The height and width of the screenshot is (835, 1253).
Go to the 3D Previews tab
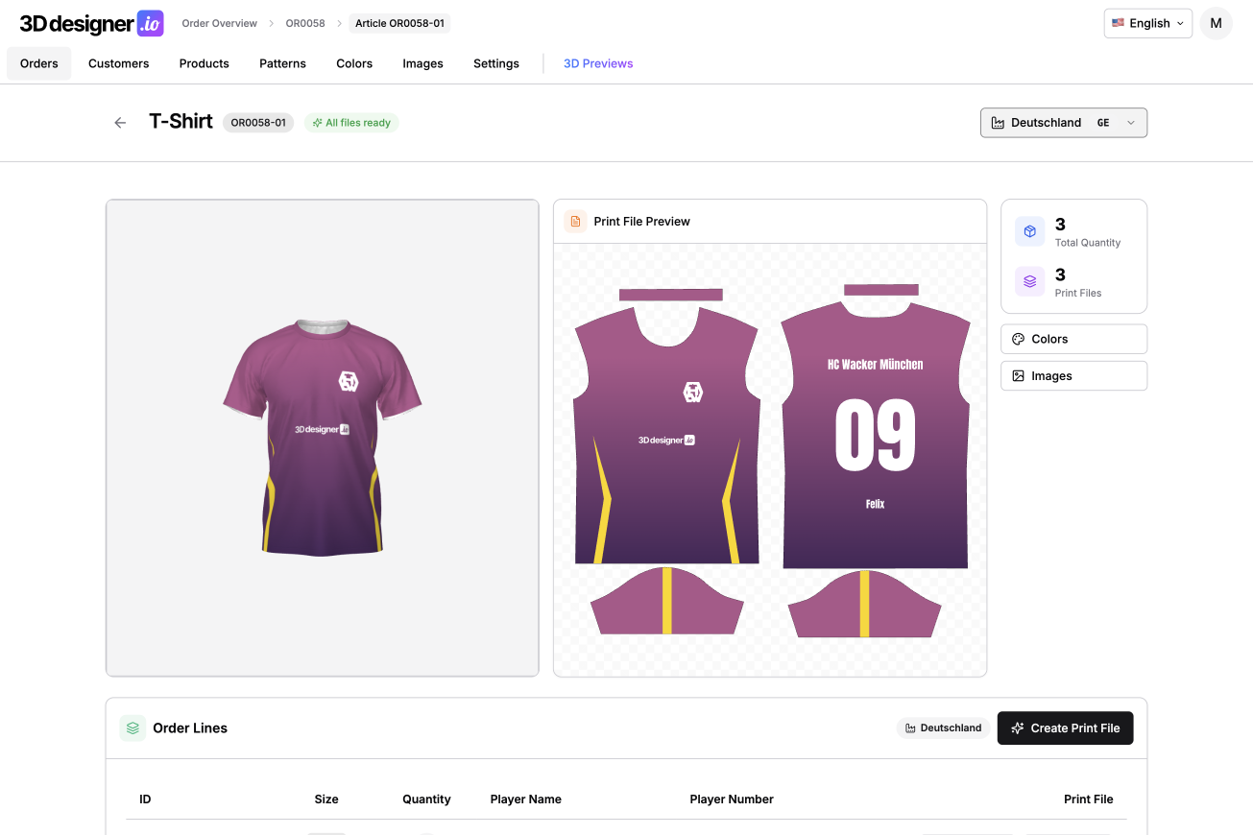598,63
